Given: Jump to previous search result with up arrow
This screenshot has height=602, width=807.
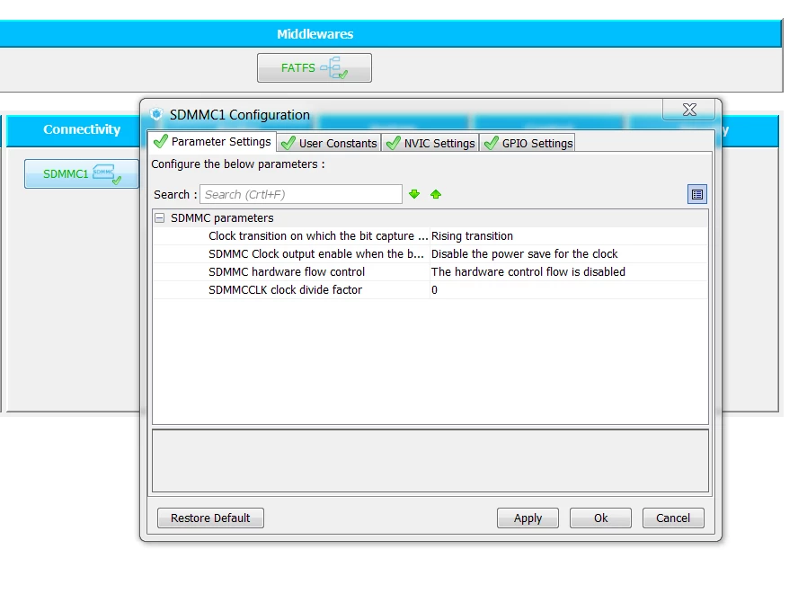Looking at the screenshot, I should (x=436, y=194).
